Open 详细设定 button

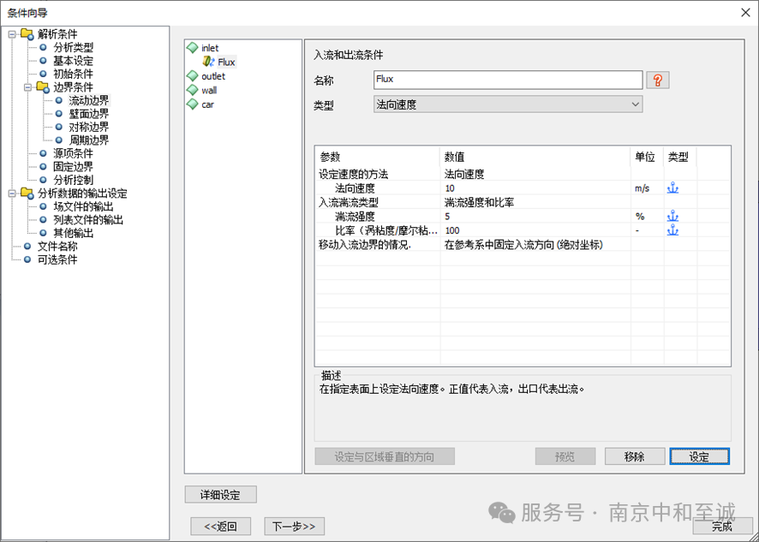(x=220, y=495)
